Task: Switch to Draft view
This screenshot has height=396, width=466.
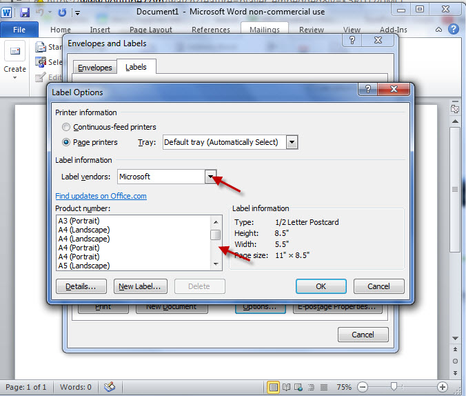Action: [324, 387]
